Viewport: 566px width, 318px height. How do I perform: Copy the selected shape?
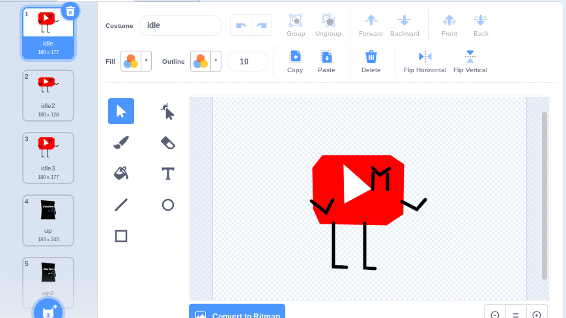point(295,62)
